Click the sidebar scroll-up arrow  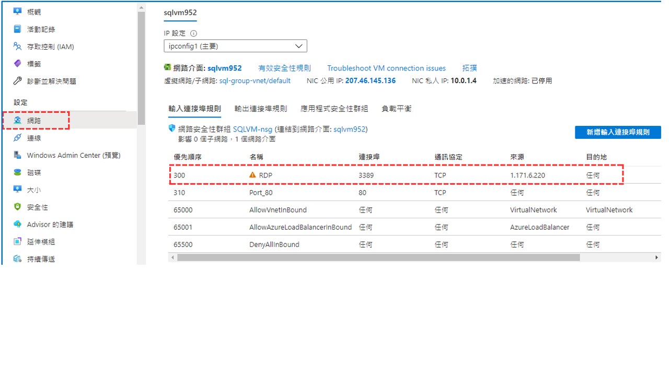click(141, 7)
